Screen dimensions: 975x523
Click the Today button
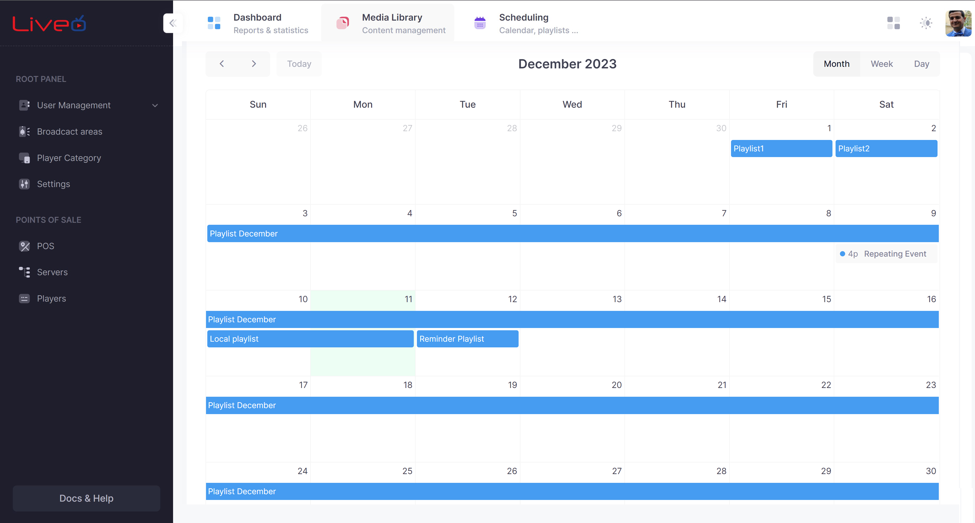[x=299, y=64]
